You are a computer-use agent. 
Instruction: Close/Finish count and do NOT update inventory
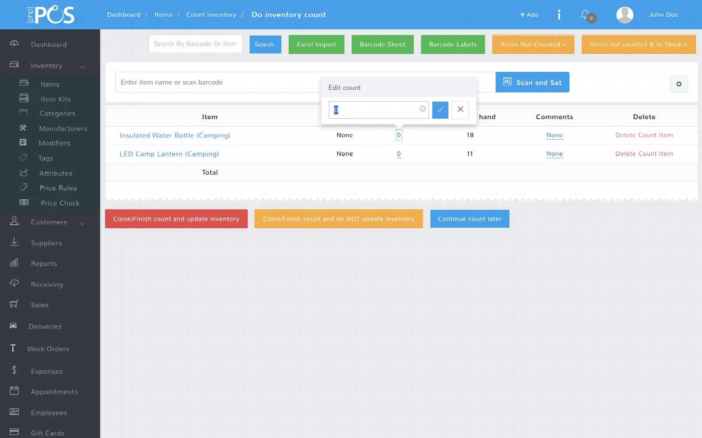339,219
